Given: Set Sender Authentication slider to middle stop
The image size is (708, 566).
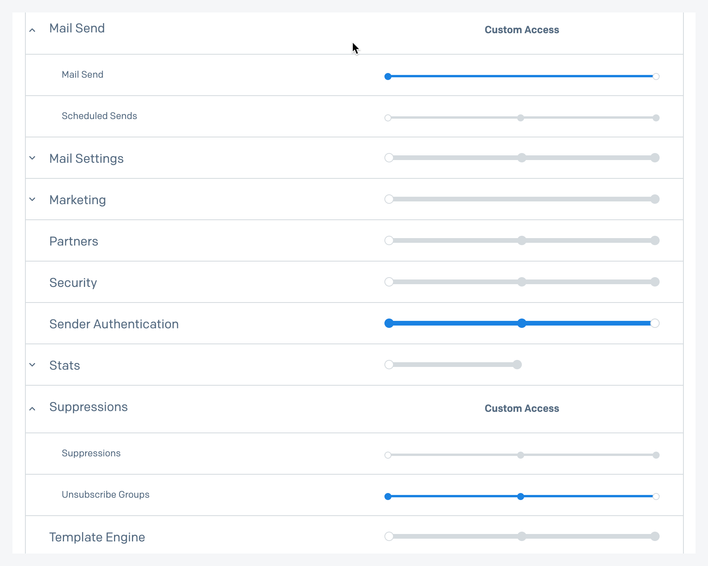Looking at the screenshot, I should click(521, 323).
